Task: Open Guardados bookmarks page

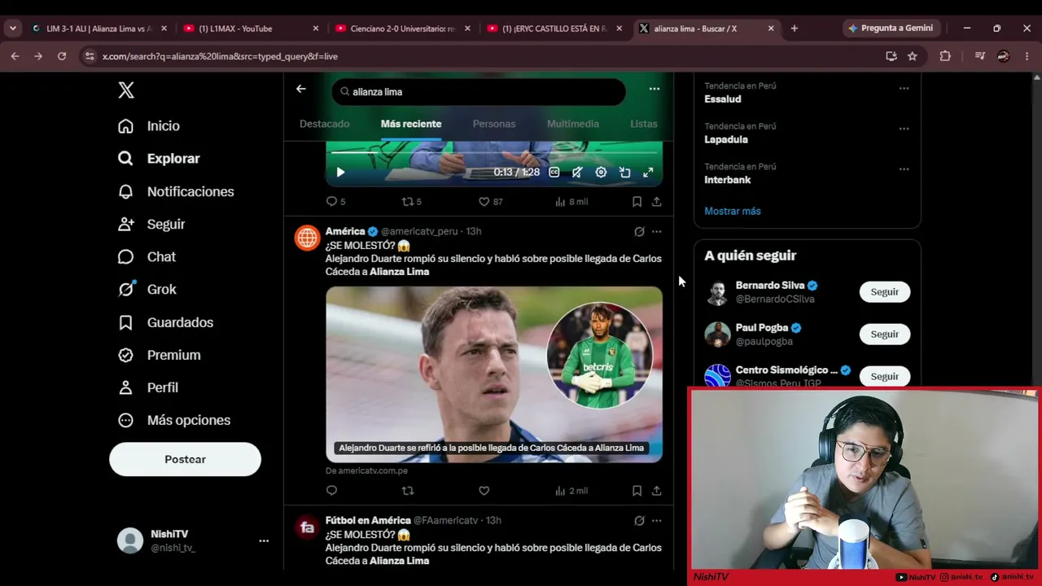Action: [x=165, y=322]
